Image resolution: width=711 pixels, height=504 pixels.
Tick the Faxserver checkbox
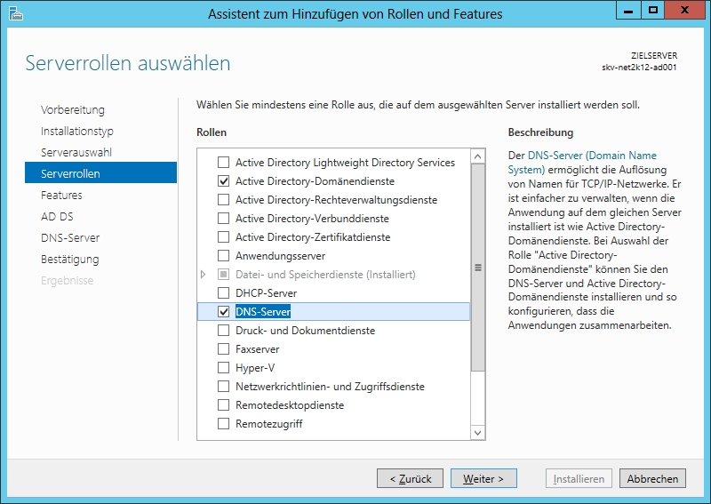[223, 349]
